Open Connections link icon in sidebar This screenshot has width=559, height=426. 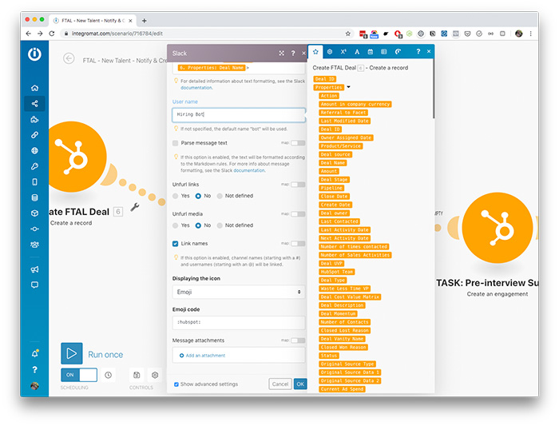coord(34,135)
